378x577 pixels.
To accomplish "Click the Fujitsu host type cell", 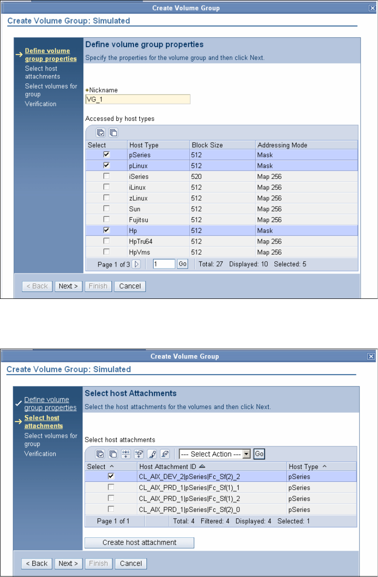I will (x=158, y=220).
